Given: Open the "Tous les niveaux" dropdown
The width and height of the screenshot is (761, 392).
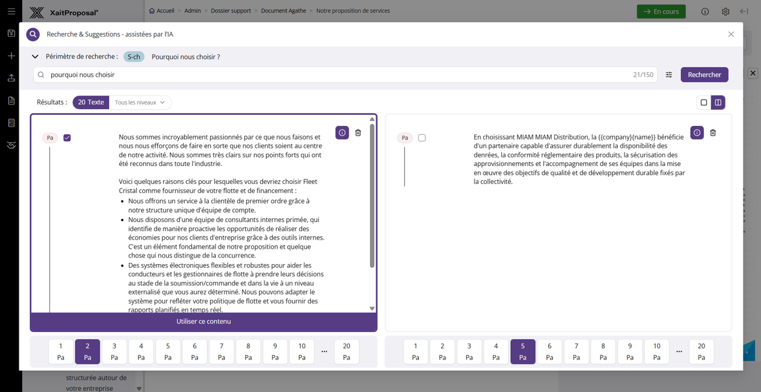Looking at the screenshot, I should point(140,102).
